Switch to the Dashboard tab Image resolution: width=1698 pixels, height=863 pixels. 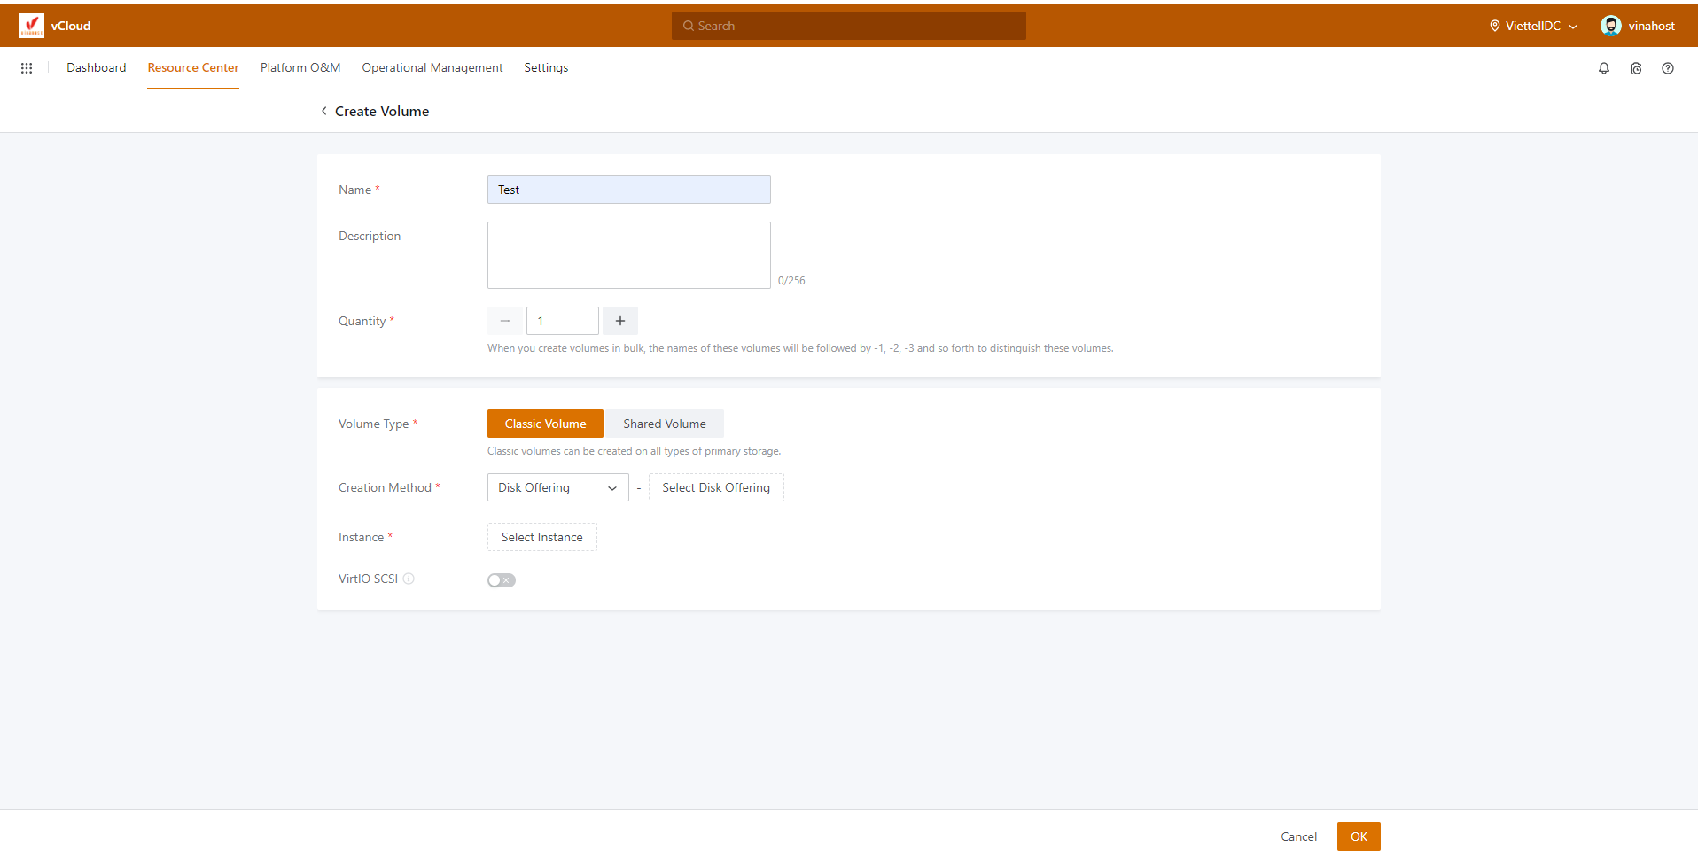pyautogui.click(x=96, y=68)
